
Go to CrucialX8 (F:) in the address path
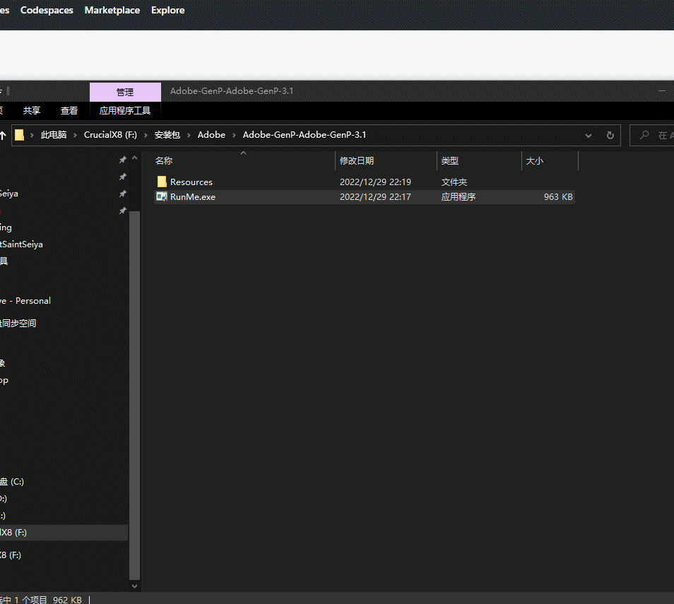[110, 135]
